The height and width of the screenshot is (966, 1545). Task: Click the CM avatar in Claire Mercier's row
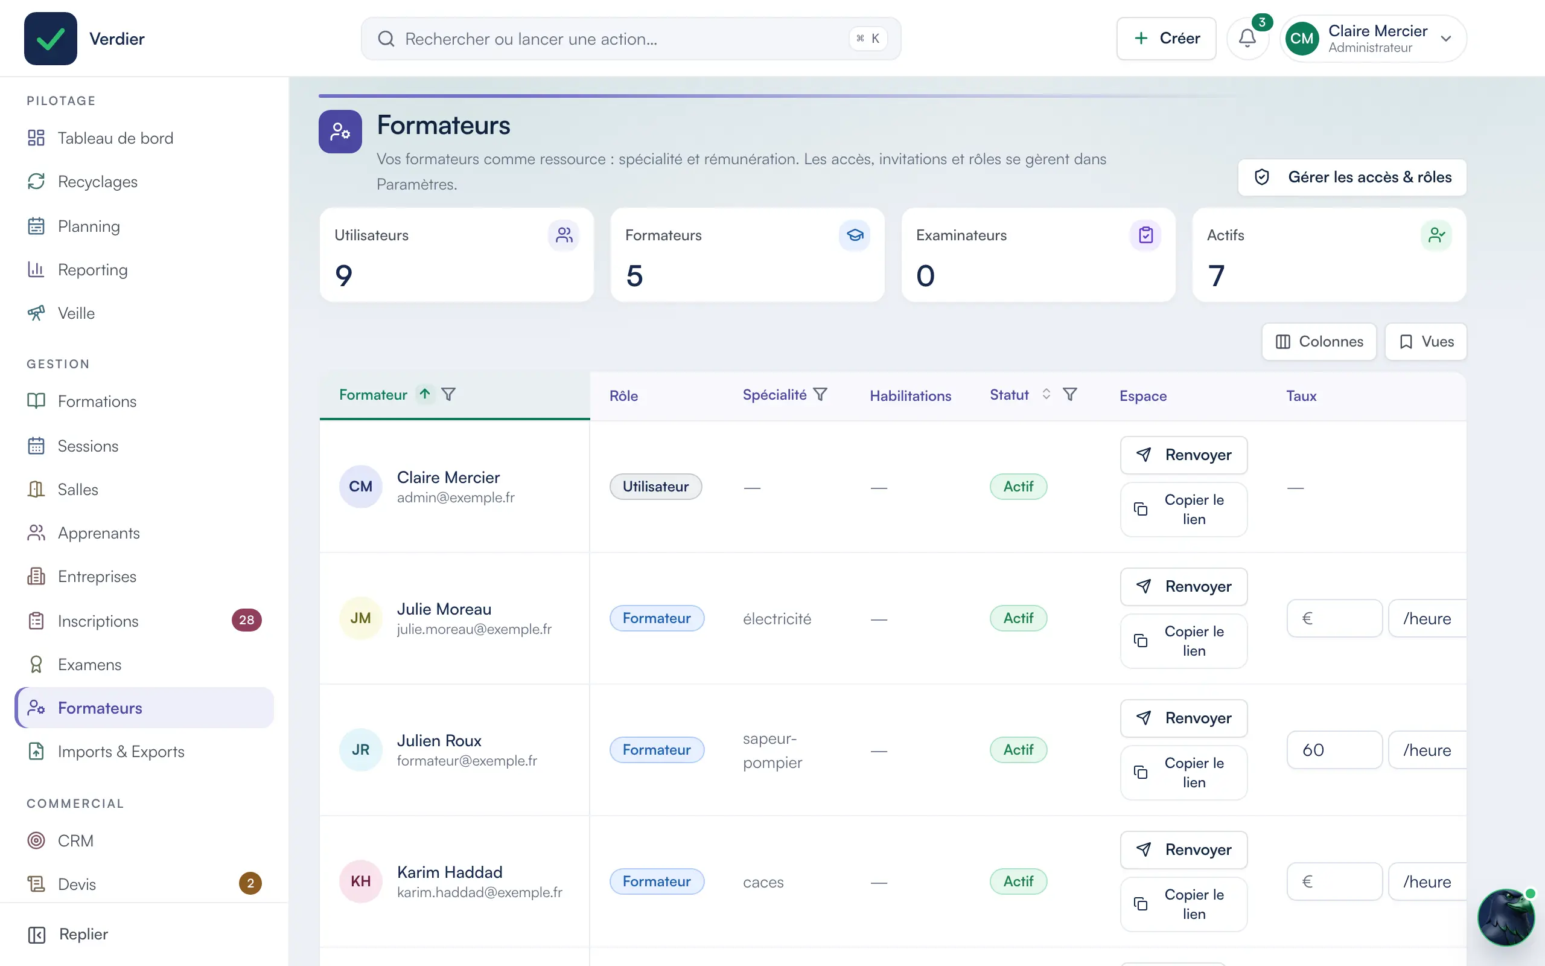click(361, 486)
